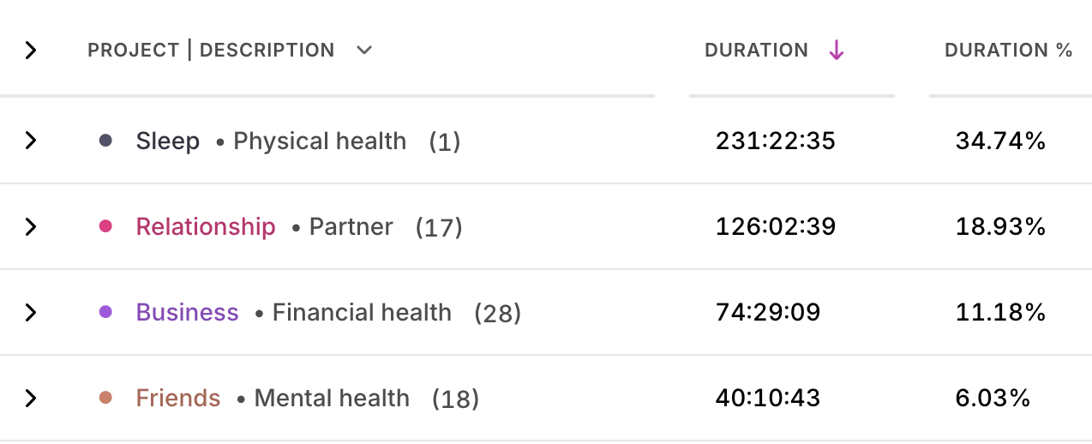This screenshot has width=1092, height=444.
Task: Click the purple sort arrow beside Duration
Action: (x=837, y=51)
